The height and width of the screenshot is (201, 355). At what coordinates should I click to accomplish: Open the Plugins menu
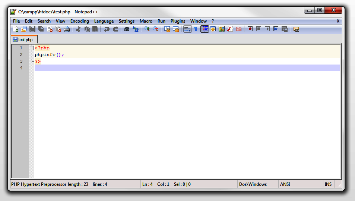(178, 21)
